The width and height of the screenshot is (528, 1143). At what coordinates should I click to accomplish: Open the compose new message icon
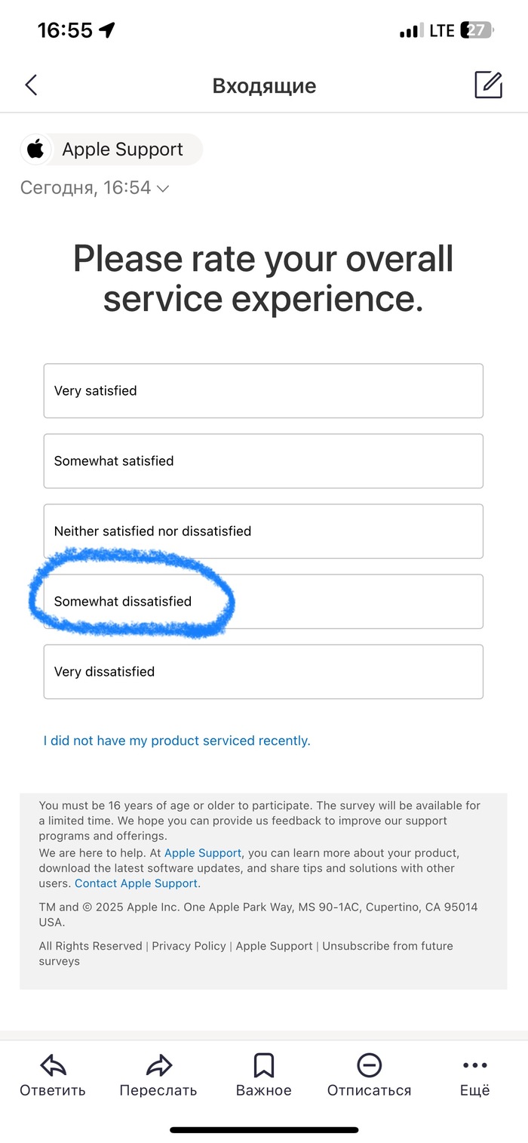[x=488, y=85]
